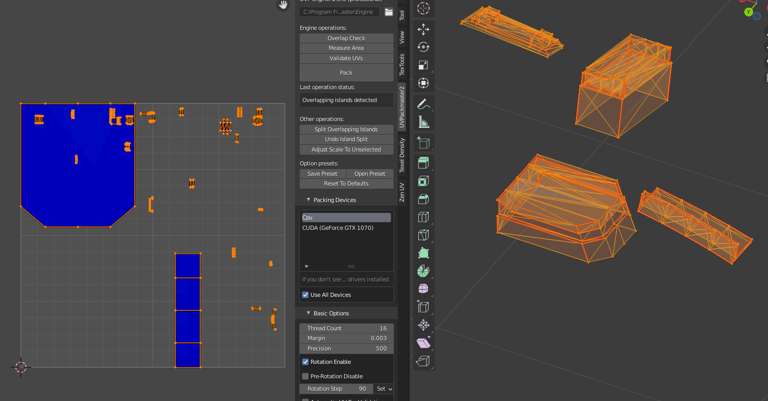Disable the Rotation Enable checkbox
Image resolution: width=768 pixels, height=401 pixels.
(305, 362)
